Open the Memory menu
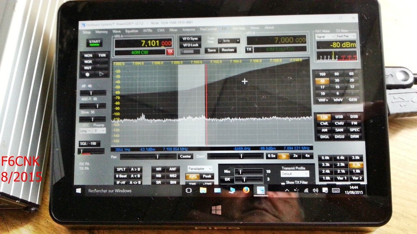Viewport: 417px width, 234px height. click(102, 32)
